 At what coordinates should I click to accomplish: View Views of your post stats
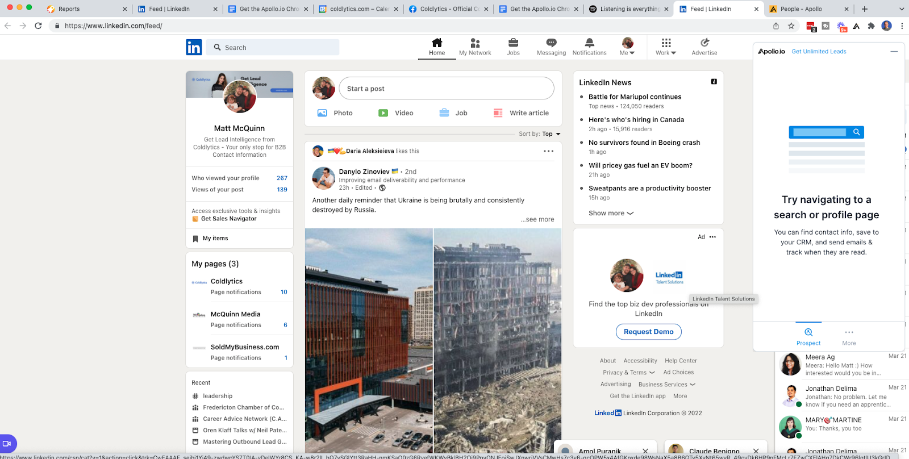click(239, 190)
